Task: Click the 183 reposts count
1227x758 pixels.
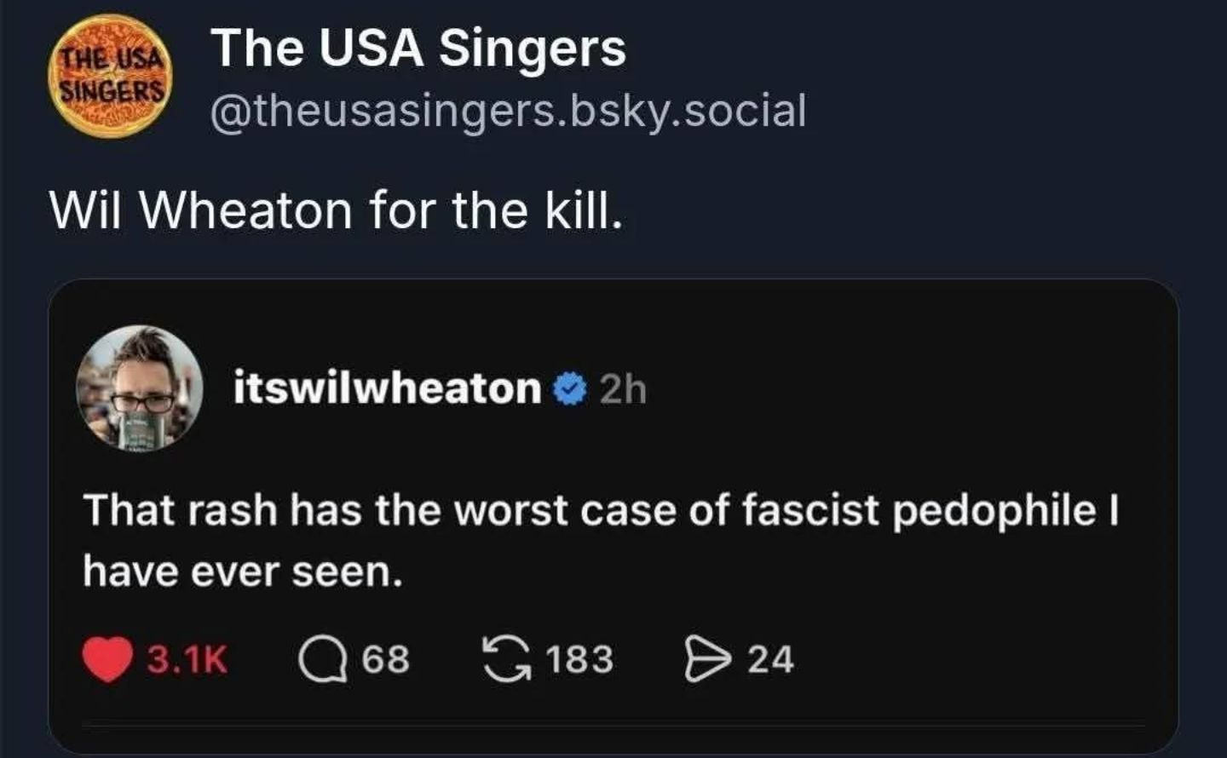Action: click(x=579, y=660)
